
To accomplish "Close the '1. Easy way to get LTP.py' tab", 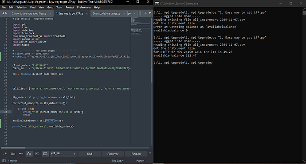I will [87, 13].
